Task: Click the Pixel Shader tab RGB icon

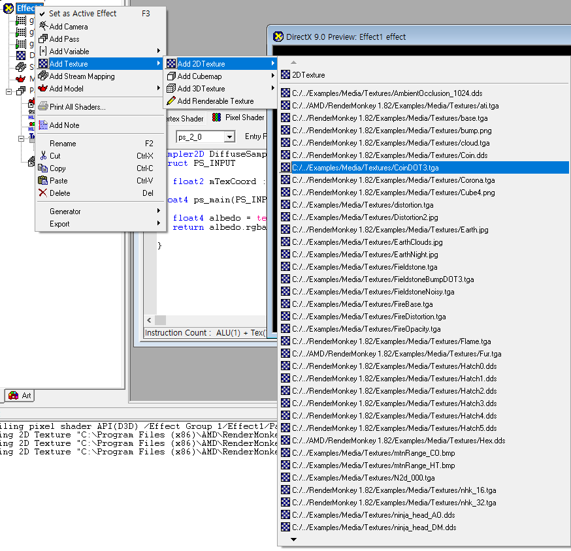Action: pos(217,118)
